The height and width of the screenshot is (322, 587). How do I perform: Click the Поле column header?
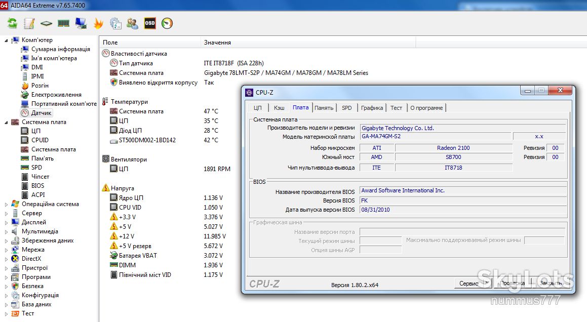click(150, 43)
